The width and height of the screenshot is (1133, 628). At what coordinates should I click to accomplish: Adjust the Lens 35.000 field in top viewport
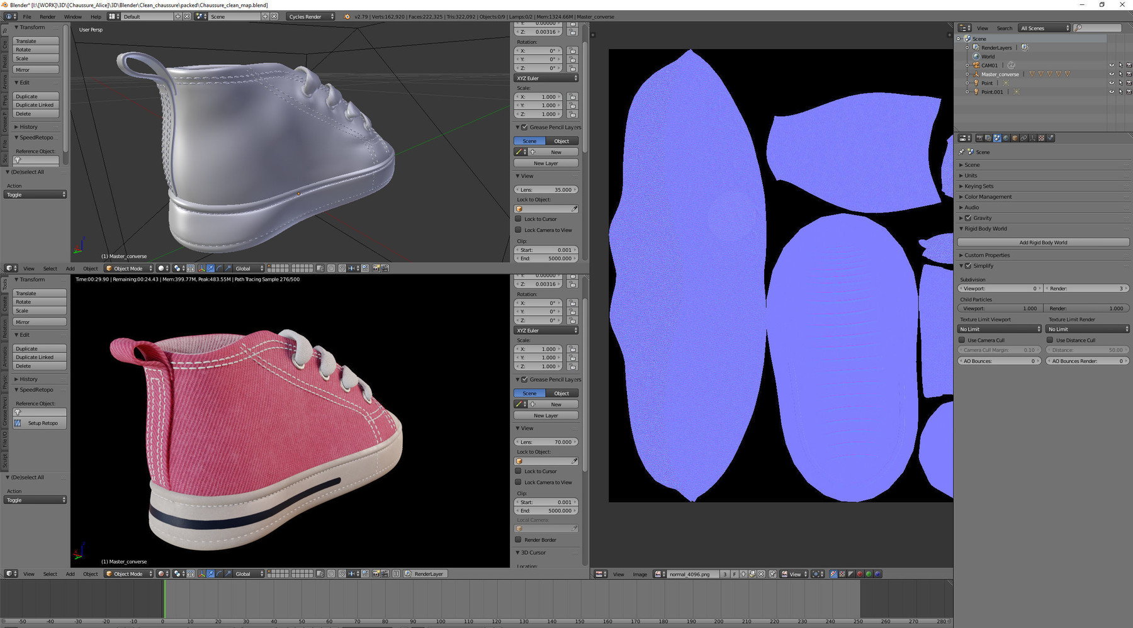[x=546, y=190]
